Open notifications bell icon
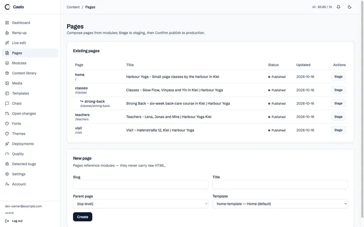Image resolution: width=364 pixels, height=227 pixels. pos(339,7)
